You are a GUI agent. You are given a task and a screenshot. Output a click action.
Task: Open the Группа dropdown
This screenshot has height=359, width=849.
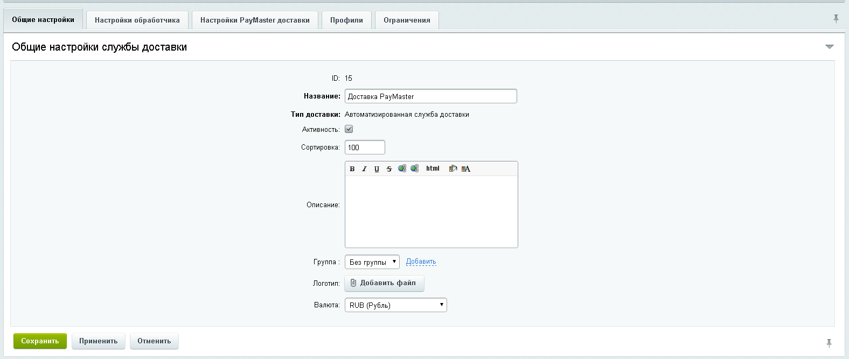372,262
